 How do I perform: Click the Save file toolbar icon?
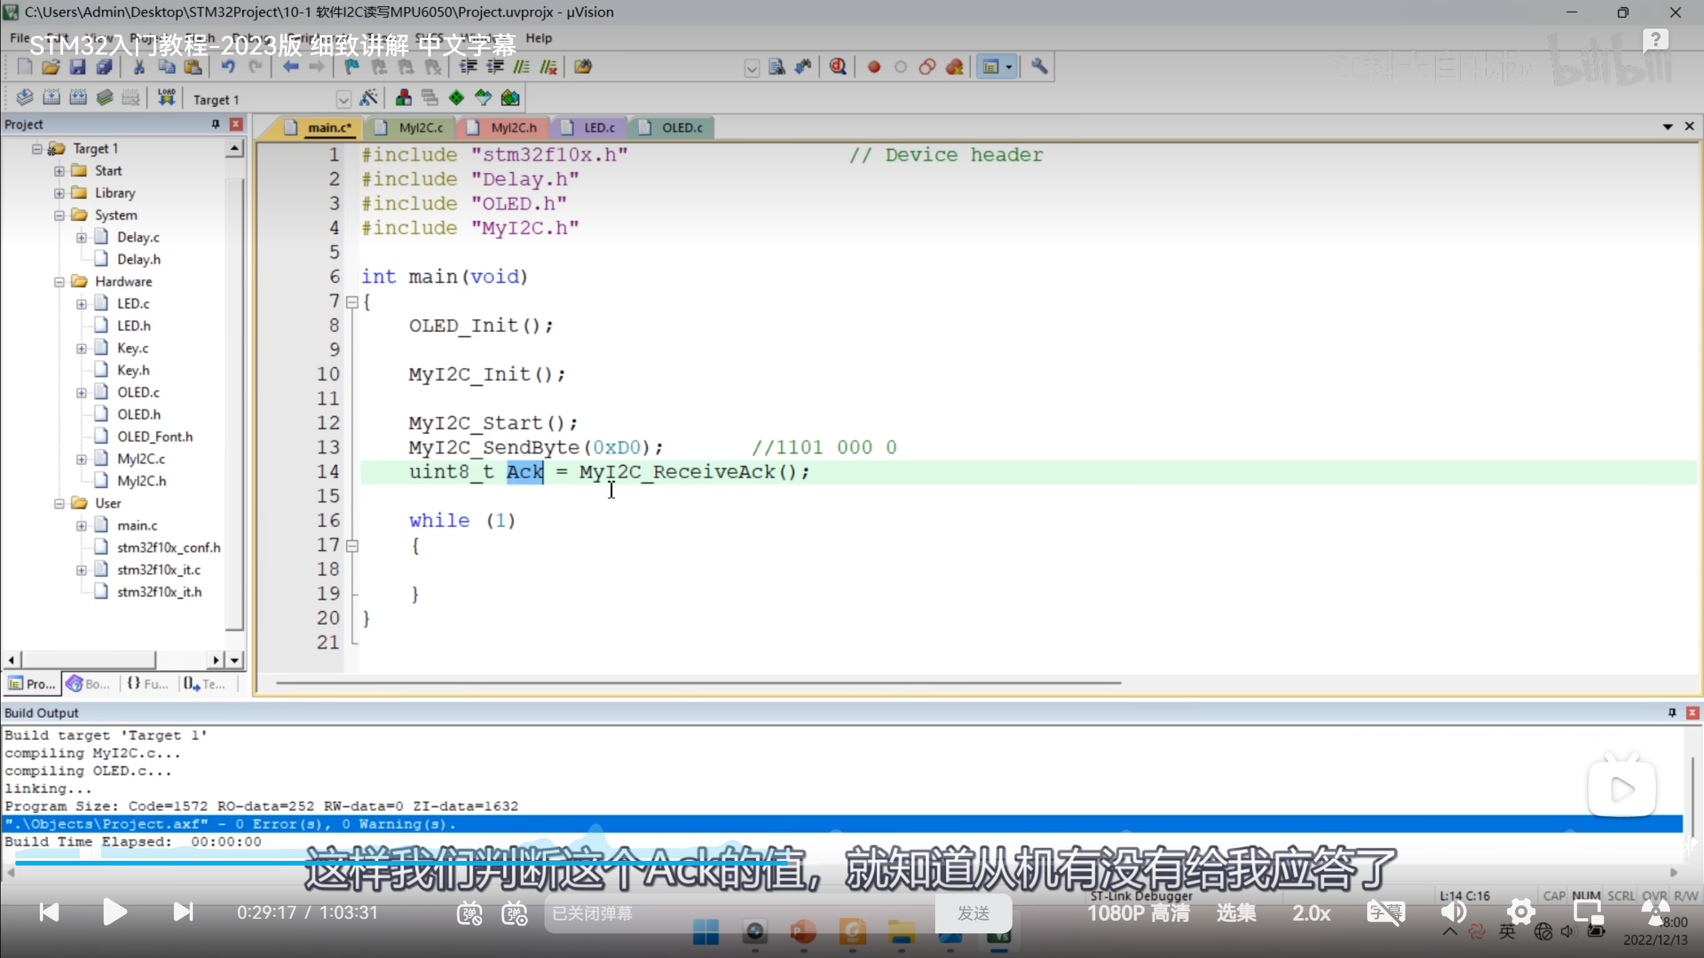point(77,67)
